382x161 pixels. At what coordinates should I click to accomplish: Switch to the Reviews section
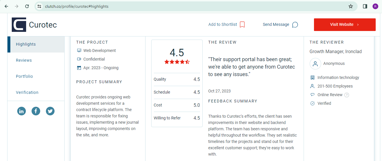36,60
